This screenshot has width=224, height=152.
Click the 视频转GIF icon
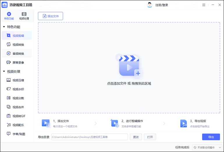click(8, 116)
